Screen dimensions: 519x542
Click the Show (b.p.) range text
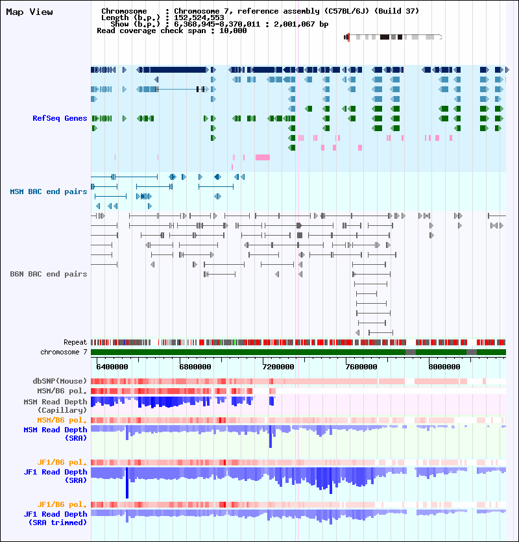point(219,24)
